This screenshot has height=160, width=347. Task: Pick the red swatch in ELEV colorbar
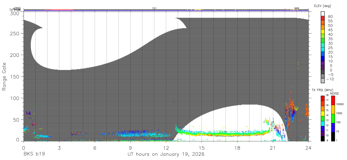point(323,18)
